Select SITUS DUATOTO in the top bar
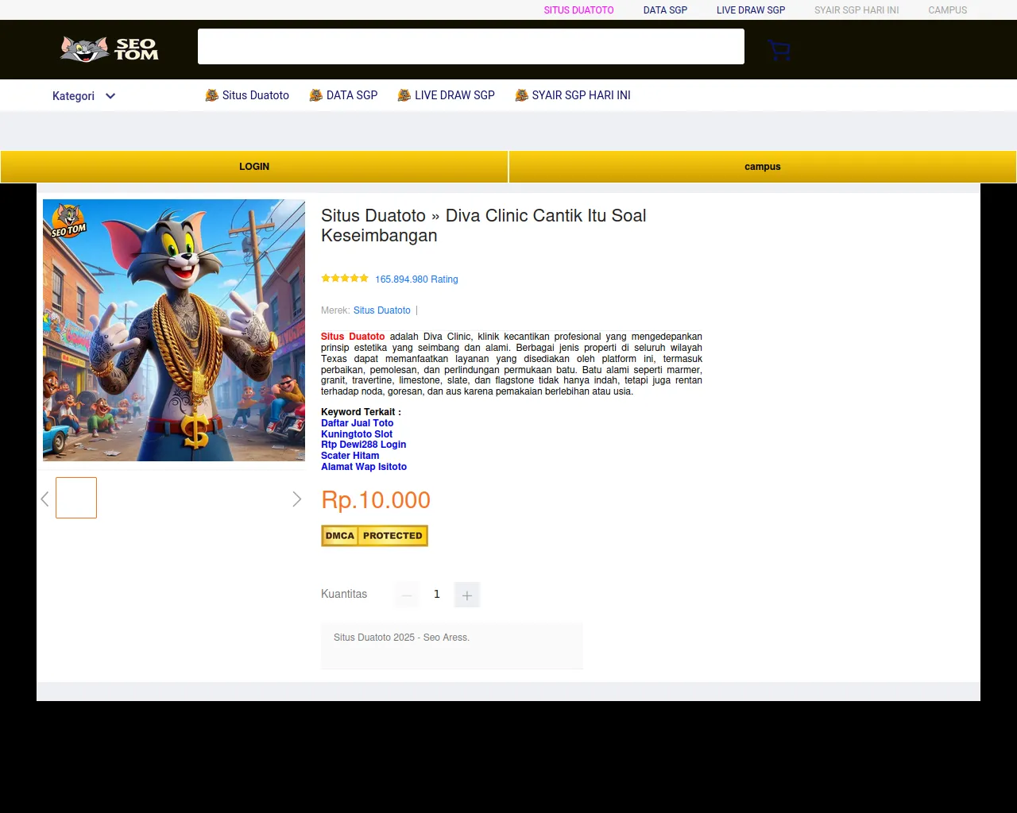 [x=578, y=10]
